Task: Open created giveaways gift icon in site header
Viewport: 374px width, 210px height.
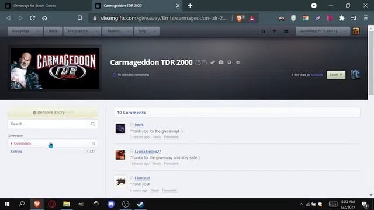Action: pyautogui.click(x=264, y=31)
